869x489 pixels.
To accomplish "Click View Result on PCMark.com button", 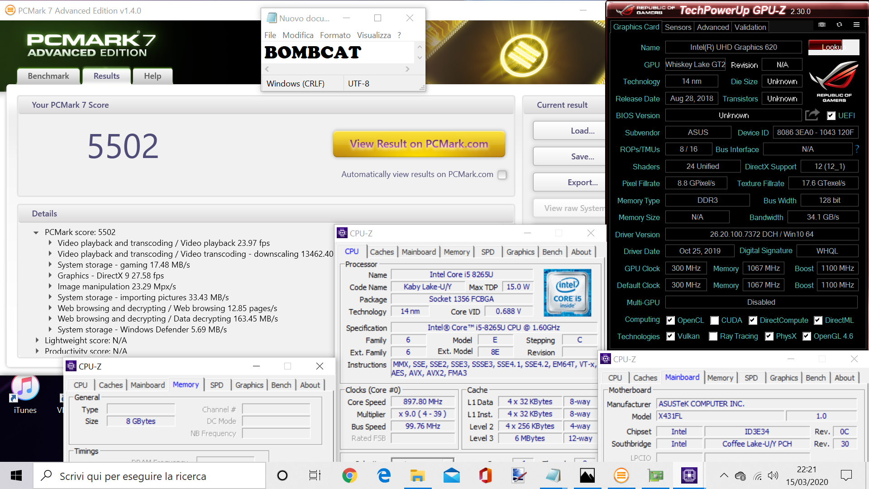I will tap(419, 144).
